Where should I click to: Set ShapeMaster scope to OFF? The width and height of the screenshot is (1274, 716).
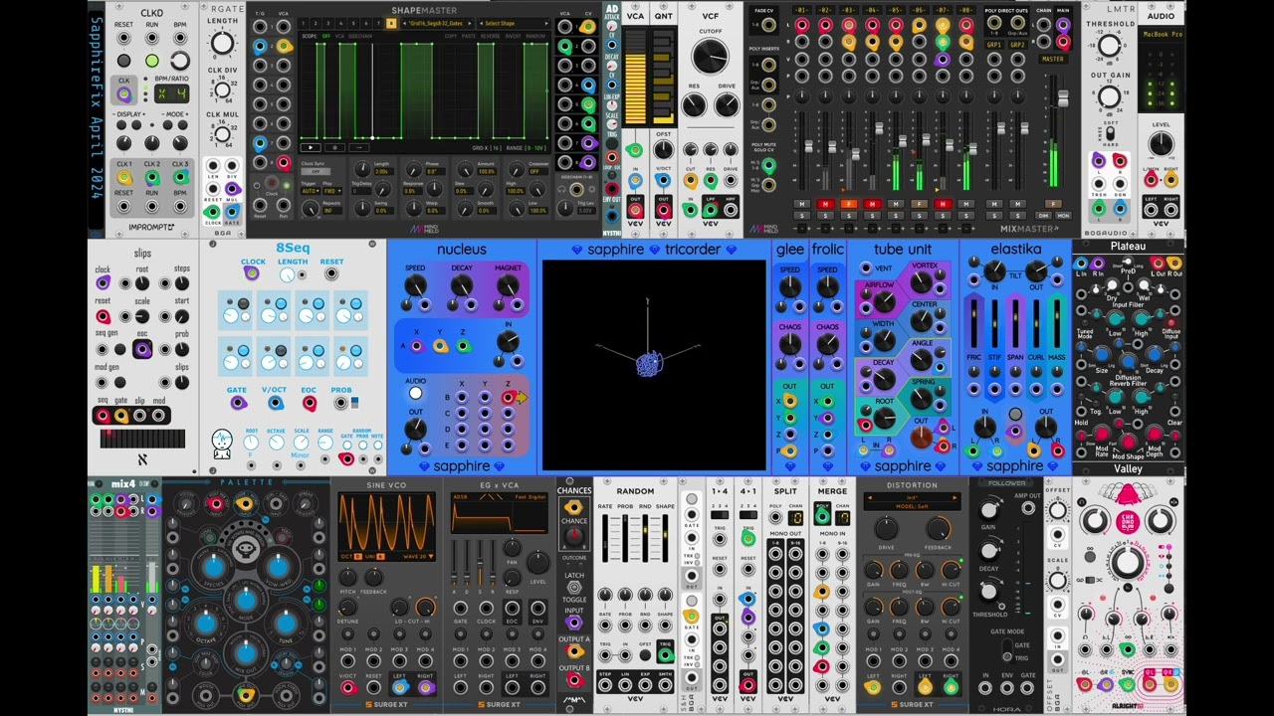(x=326, y=36)
